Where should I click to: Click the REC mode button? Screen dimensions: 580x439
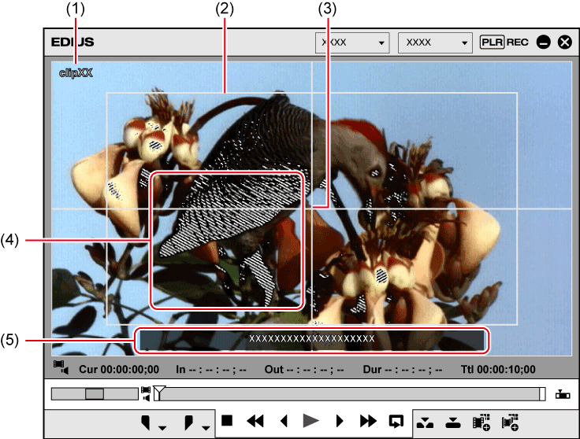click(x=517, y=42)
